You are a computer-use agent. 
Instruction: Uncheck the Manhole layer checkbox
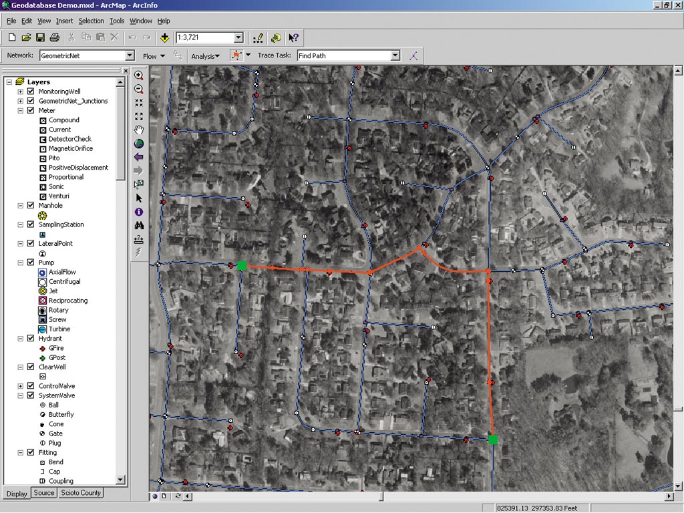click(x=31, y=206)
